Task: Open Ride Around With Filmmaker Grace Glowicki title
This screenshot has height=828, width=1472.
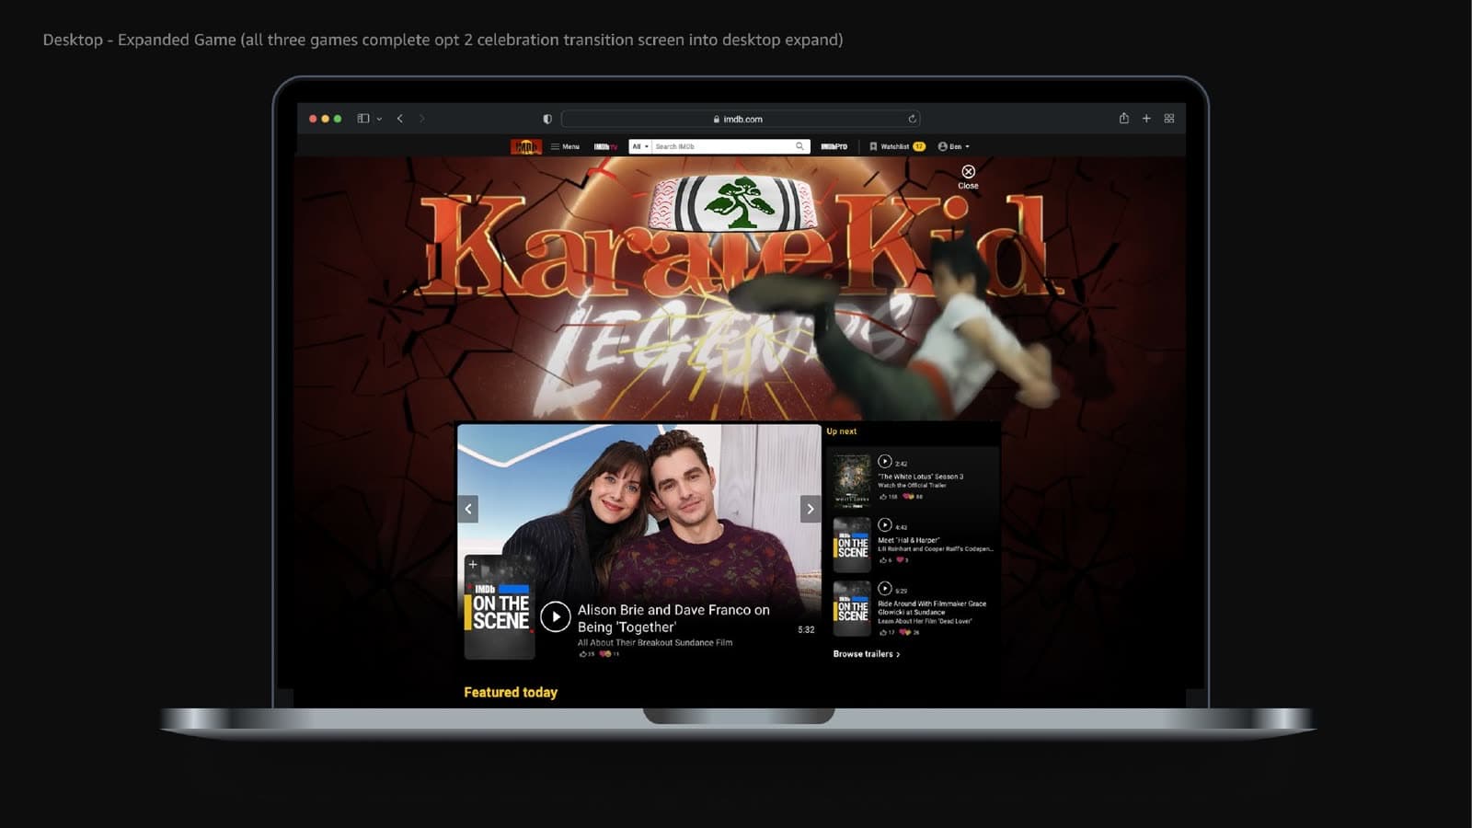Action: [932, 608]
